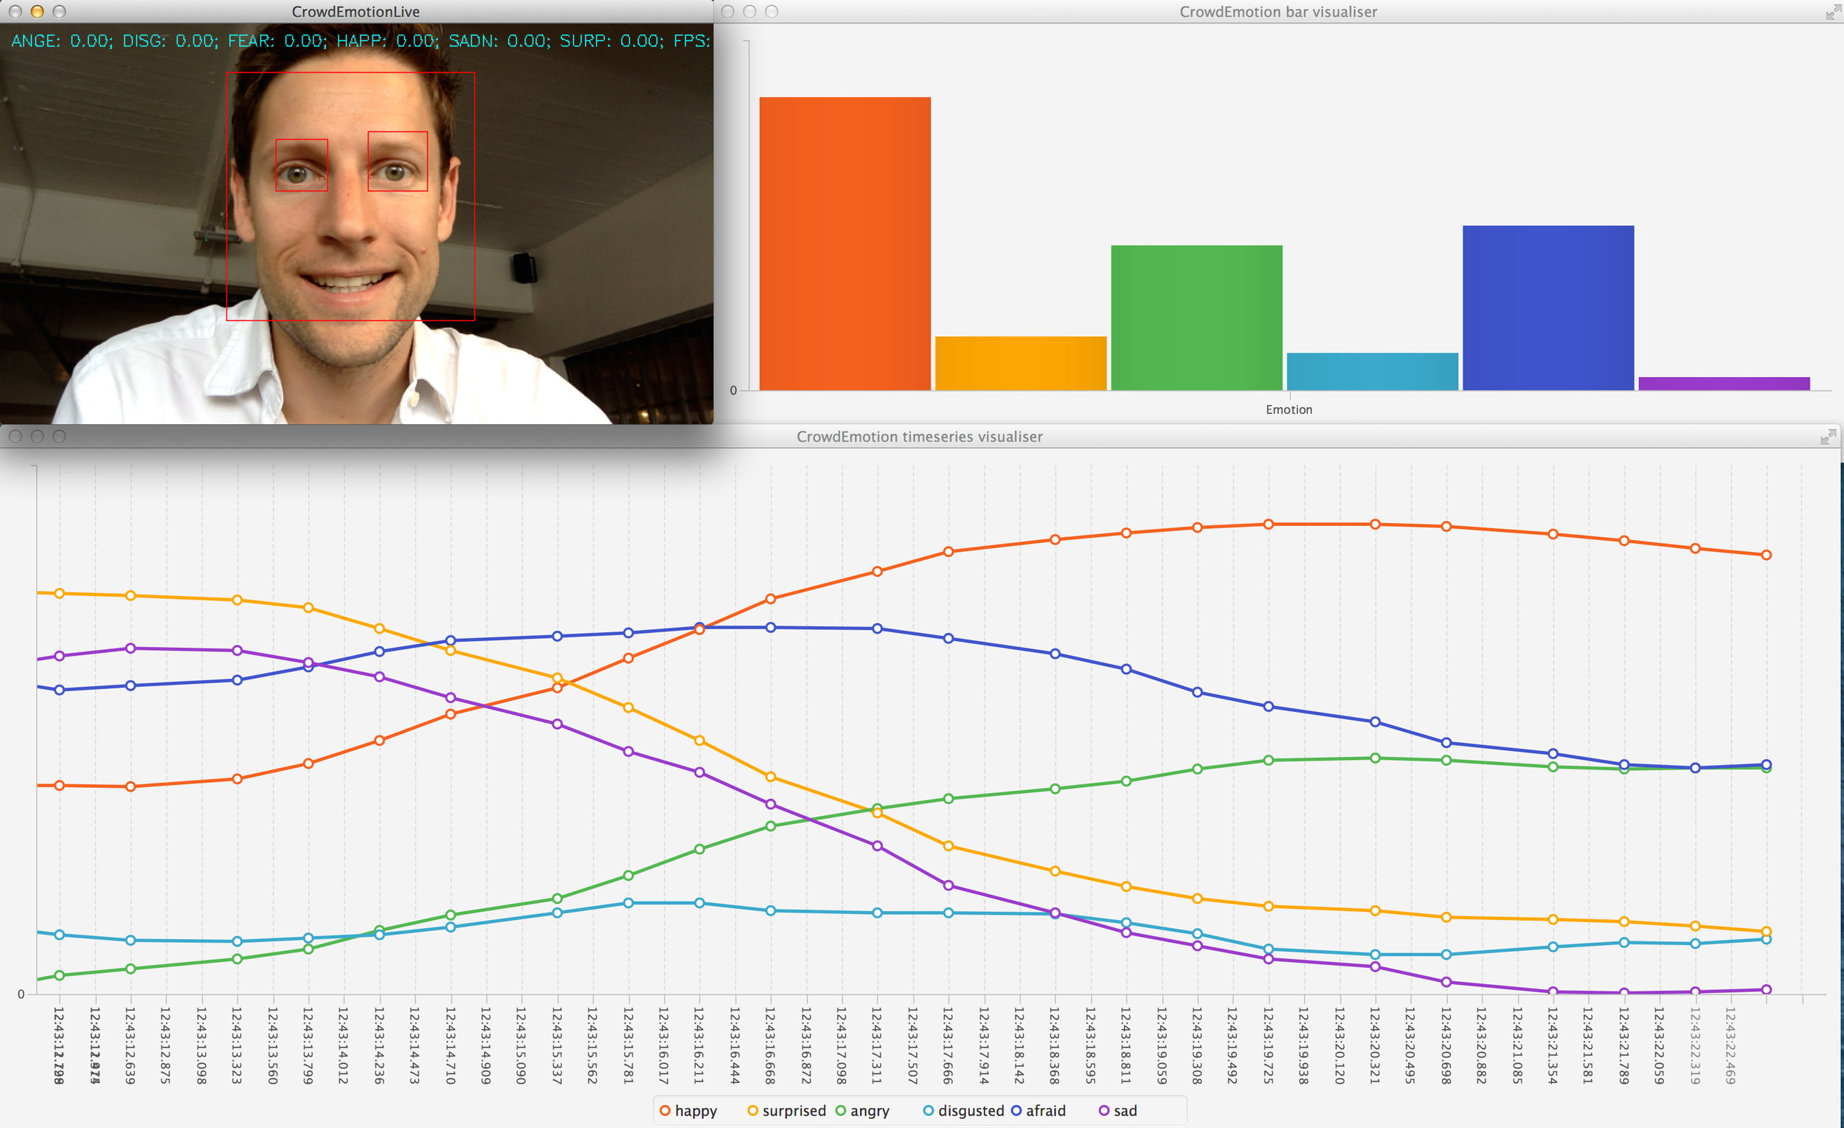Click the SADN: 0.00 overlay readout
The height and width of the screenshot is (1128, 1844).
[499, 41]
